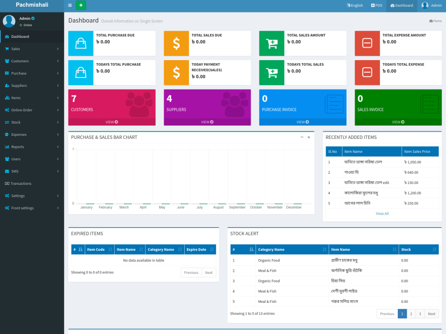Click the sidebar admin profile picture

(x=9, y=21)
